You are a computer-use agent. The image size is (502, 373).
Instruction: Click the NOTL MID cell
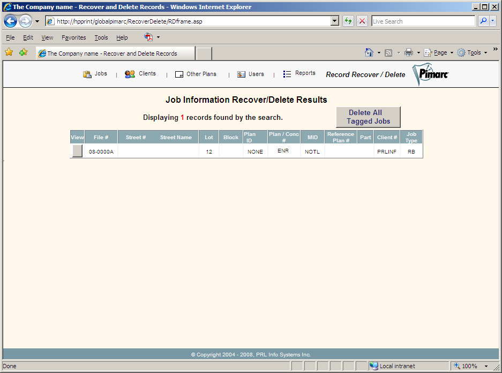tap(312, 151)
